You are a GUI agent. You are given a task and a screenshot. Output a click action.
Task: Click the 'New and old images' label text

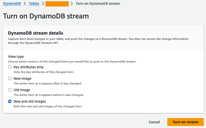(x=30, y=101)
